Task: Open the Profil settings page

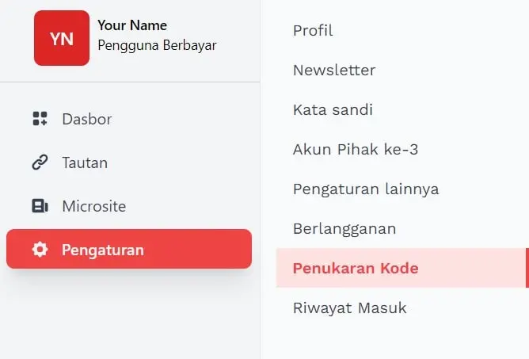Action: click(313, 31)
